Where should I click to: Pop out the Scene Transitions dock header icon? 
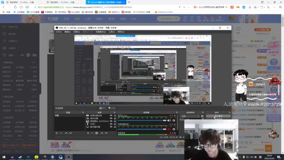(203, 112)
